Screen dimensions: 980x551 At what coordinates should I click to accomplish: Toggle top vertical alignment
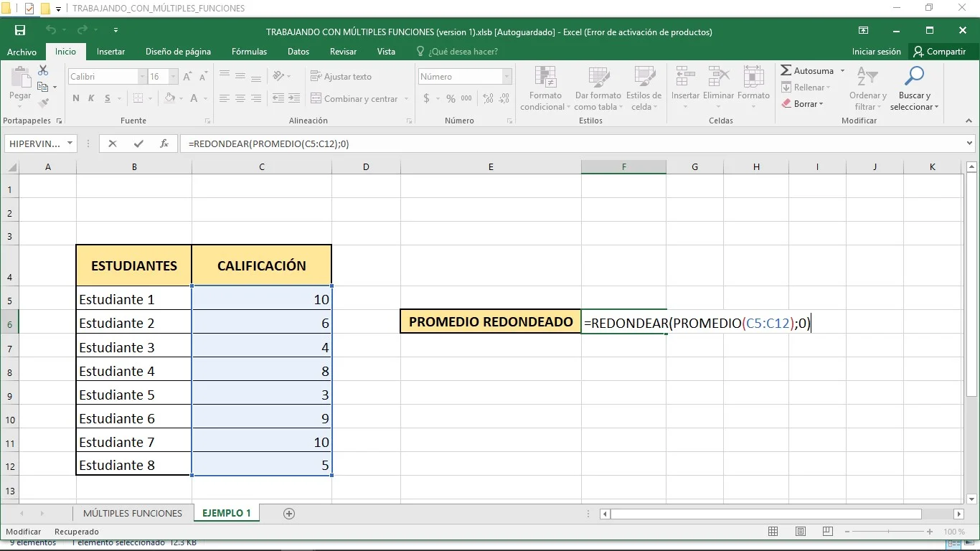coord(225,76)
